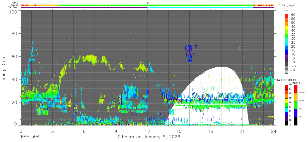This screenshot has width=308, height=142.
Task: Select the 3 hour mark on UT axis
Action: coord(52,131)
